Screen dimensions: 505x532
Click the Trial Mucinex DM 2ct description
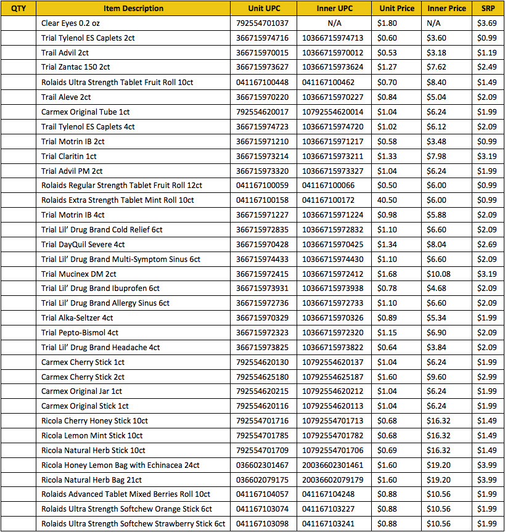point(79,274)
